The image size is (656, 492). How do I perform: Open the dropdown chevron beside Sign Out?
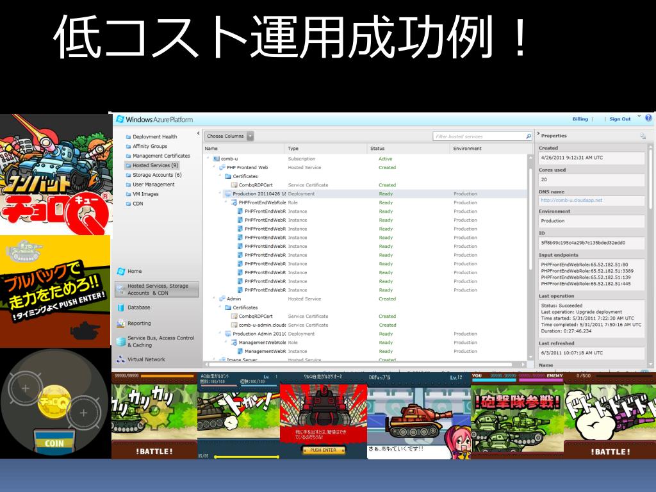[639, 117]
